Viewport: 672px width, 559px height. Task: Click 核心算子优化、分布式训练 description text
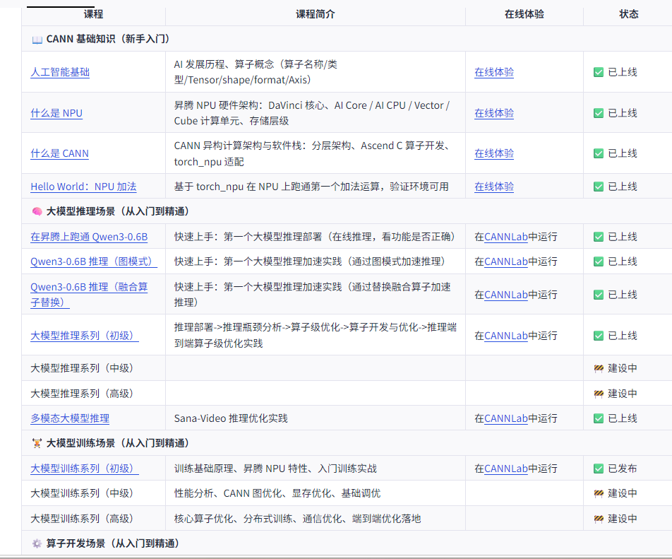(297, 519)
